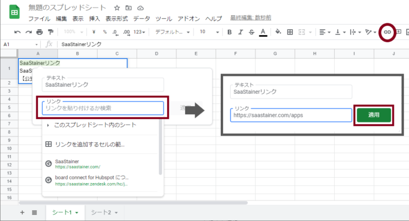409x221 pixels.
Task: Open the horizontal align dropdown
Action: pyautogui.click(x=325, y=32)
